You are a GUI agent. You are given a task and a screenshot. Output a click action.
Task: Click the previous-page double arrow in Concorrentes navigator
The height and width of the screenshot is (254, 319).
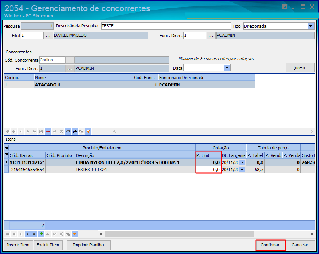click(14, 132)
